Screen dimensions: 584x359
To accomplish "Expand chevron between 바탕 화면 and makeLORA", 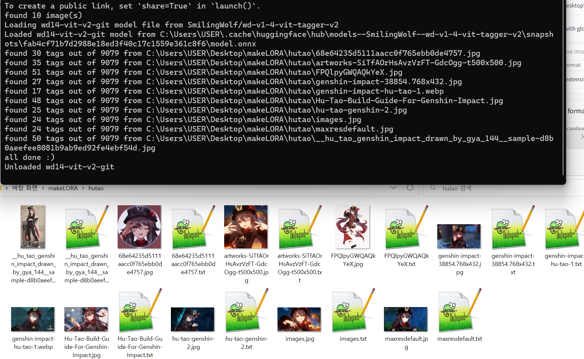I will [x=43, y=188].
